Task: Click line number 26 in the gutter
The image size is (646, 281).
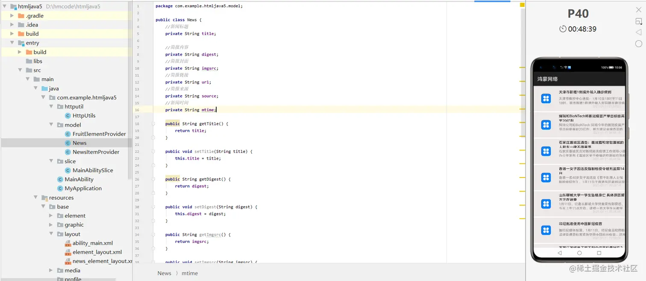Action: point(138,179)
